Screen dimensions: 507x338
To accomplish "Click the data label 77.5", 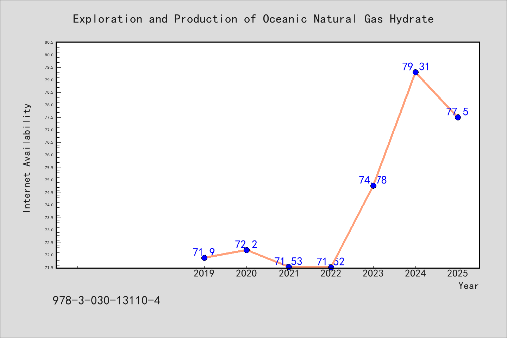I will coord(457,112).
